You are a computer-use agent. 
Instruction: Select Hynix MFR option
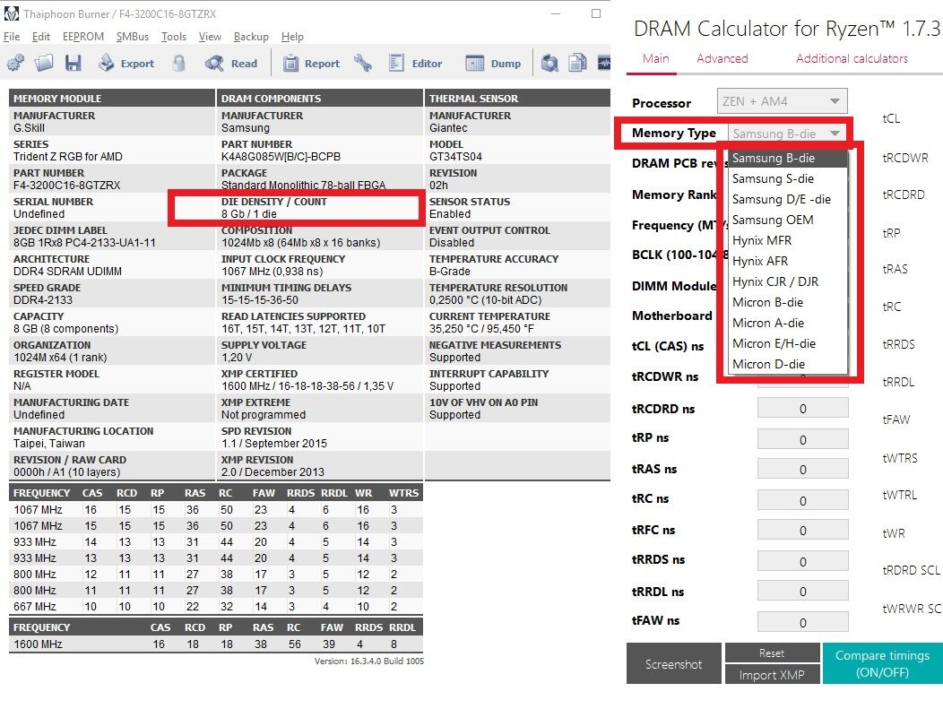pos(789,240)
